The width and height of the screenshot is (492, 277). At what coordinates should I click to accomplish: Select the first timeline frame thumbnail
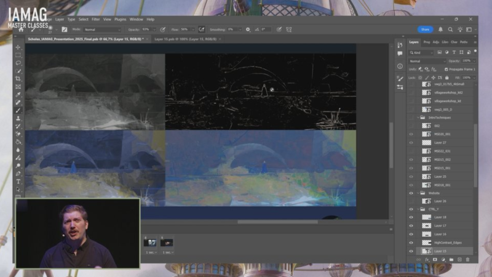point(149,243)
